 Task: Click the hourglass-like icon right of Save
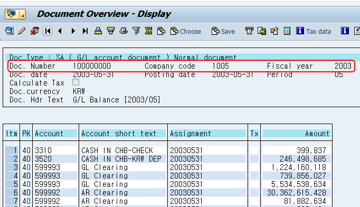[249, 31]
